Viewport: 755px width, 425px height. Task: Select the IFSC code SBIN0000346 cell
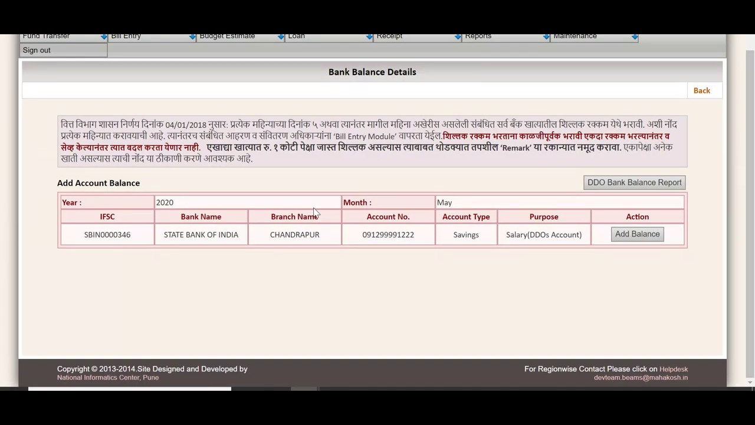(107, 234)
